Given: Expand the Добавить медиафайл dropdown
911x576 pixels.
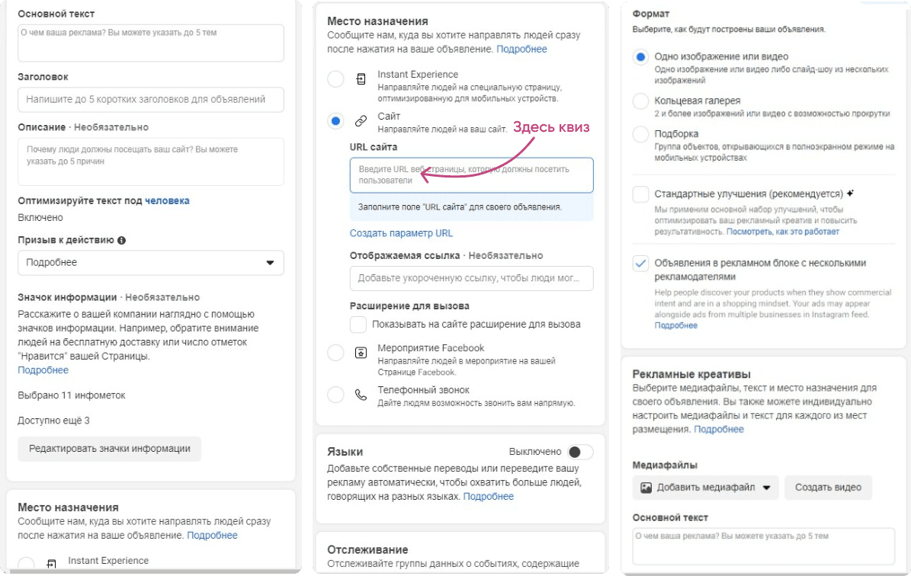Looking at the screenshot, I should (767, 488).
